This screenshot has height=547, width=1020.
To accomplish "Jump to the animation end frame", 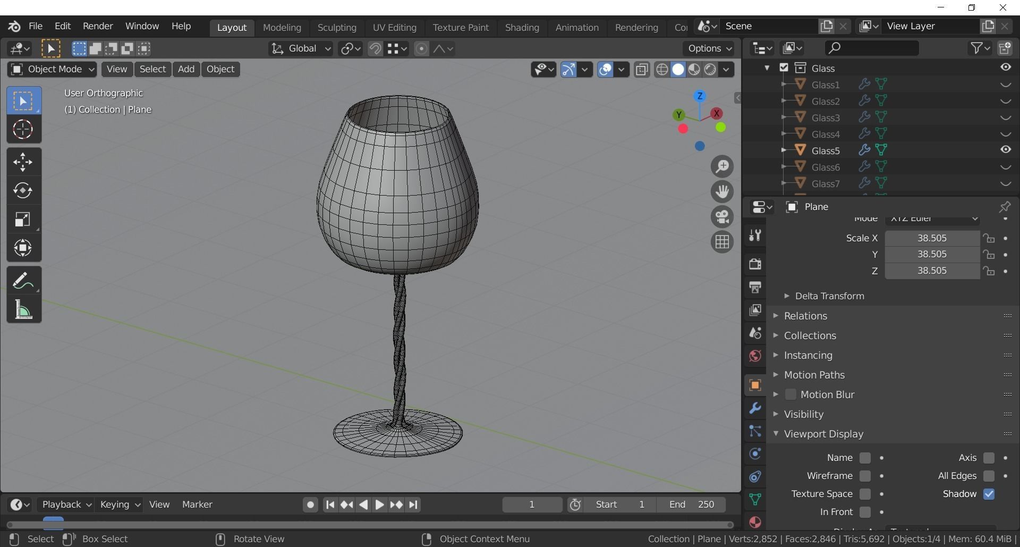I will [x=413, y=504].
